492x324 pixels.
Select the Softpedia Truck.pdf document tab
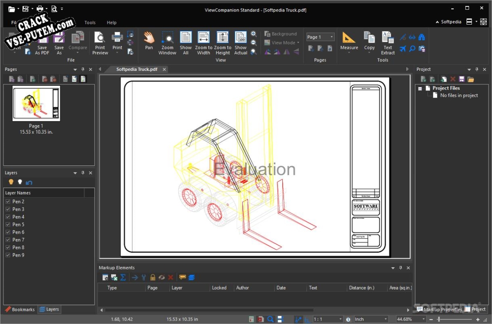(x=137, y=69)
